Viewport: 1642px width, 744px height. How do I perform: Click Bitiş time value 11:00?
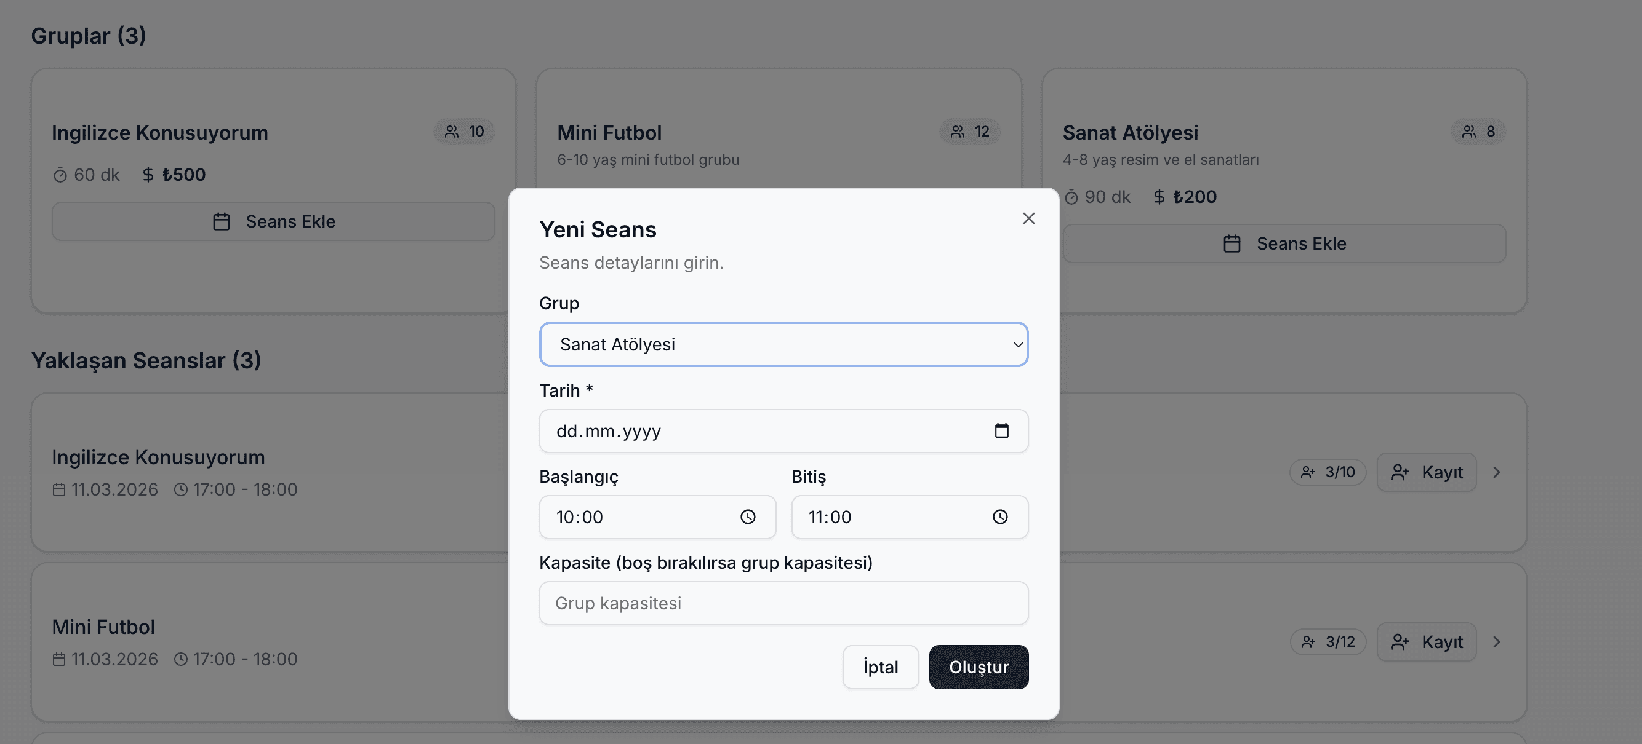point(830,517)
